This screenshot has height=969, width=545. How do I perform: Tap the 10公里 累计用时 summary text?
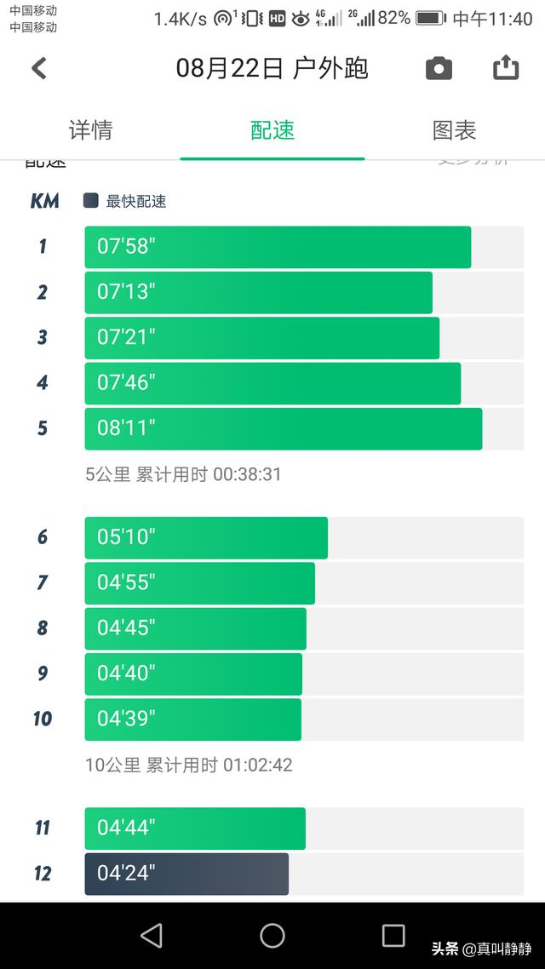tap(188, 765)
